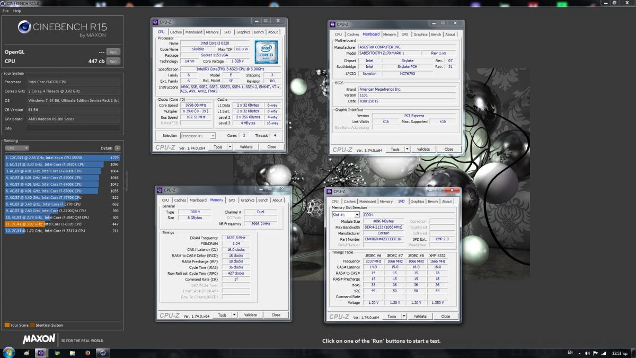Open CPU tab in Memory window
Viewport: 636px width, 358px height.
[165, 200]
